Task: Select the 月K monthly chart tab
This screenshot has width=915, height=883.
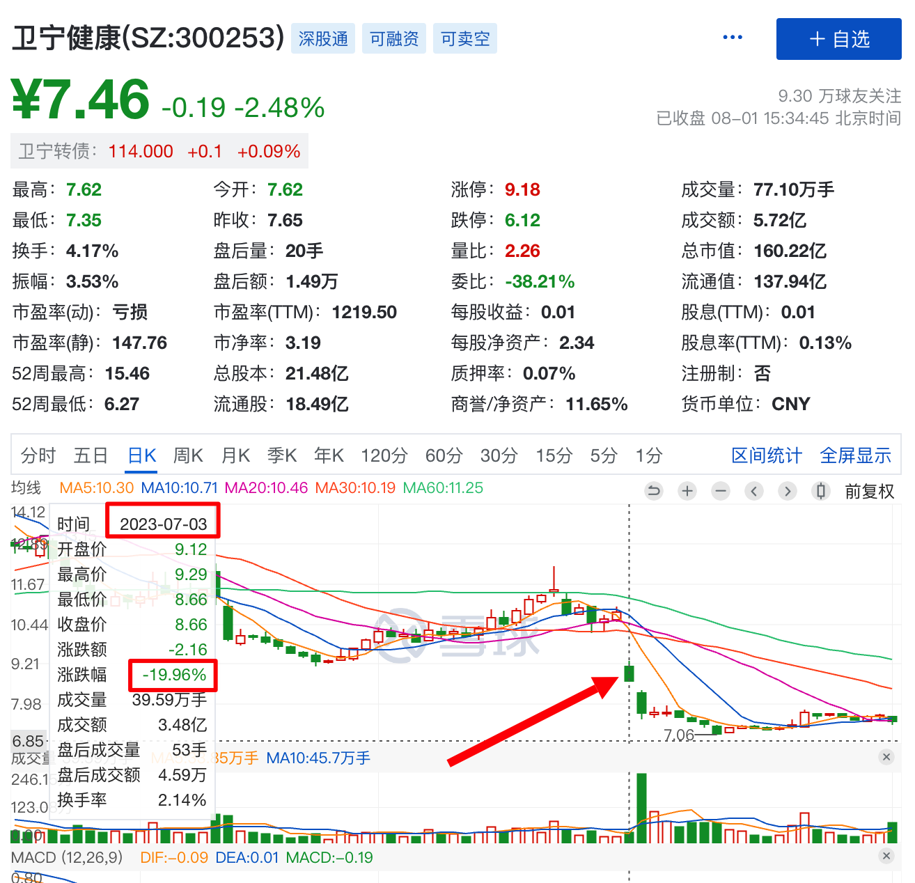Action: click(x=235, y=455)
